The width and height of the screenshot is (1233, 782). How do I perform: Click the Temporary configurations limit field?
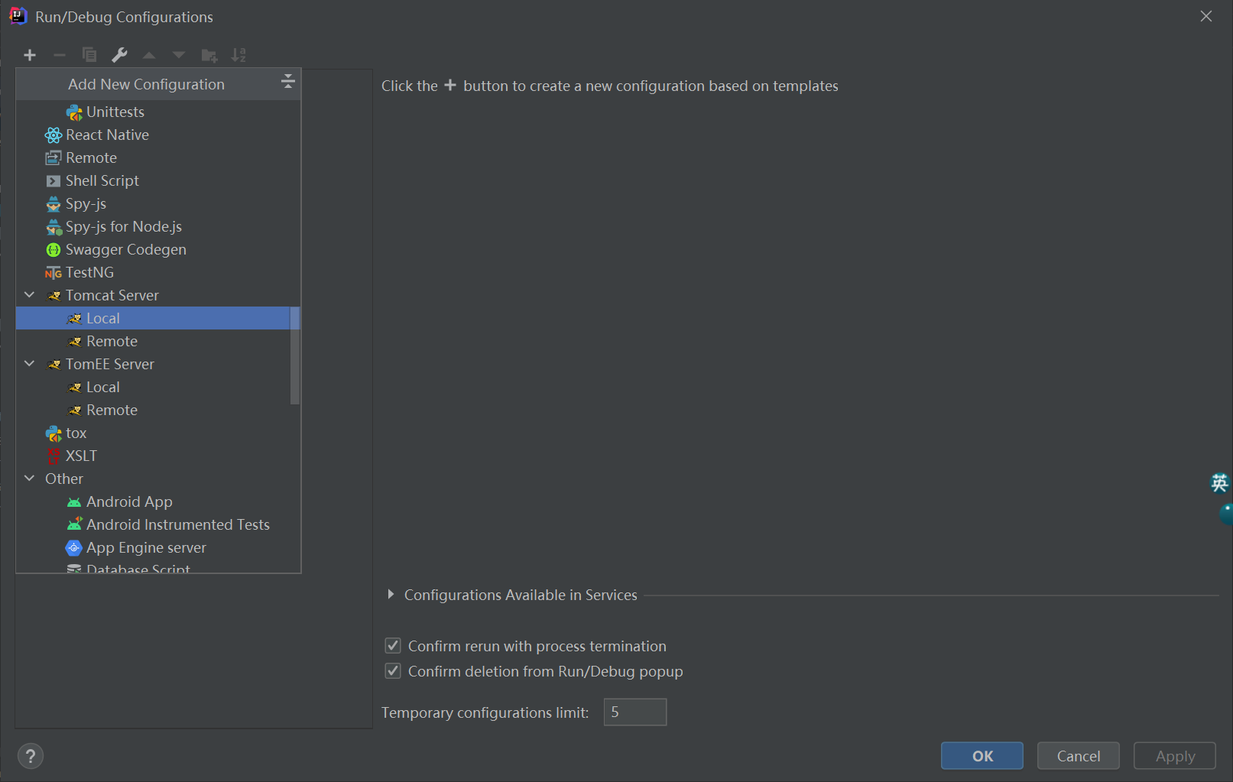635,712
